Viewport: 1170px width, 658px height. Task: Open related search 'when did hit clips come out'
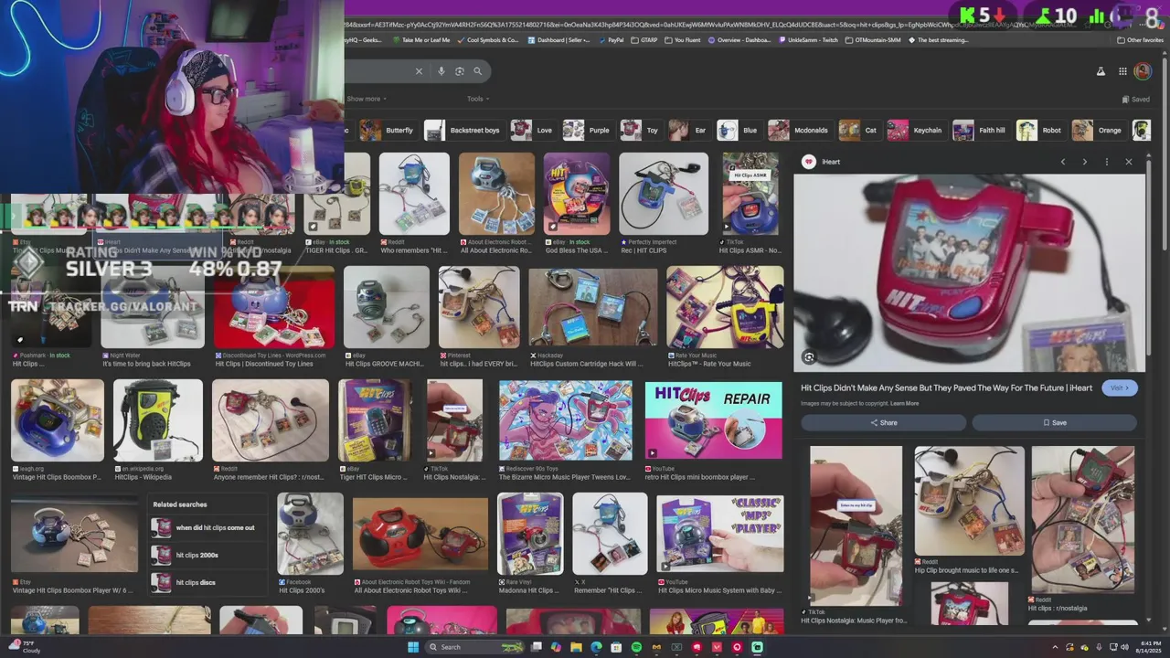pyautogui.click(x=207, y=527)
